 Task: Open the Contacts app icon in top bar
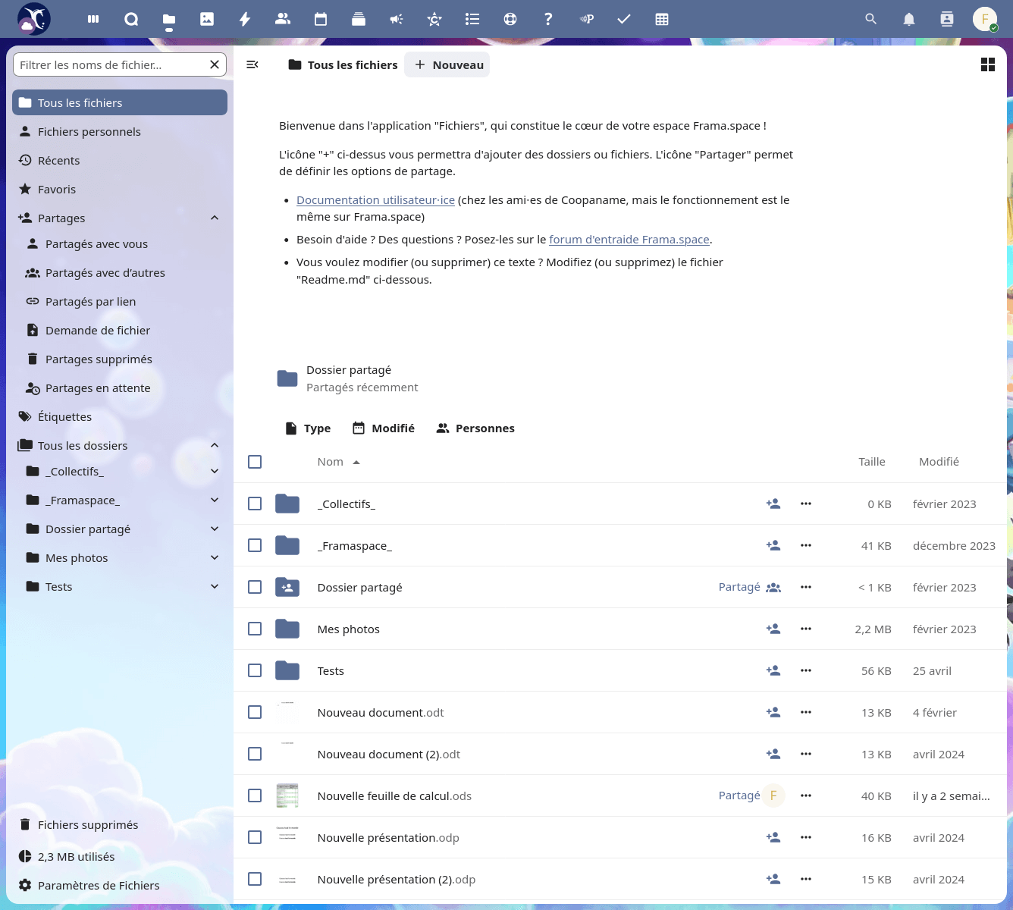283,19
